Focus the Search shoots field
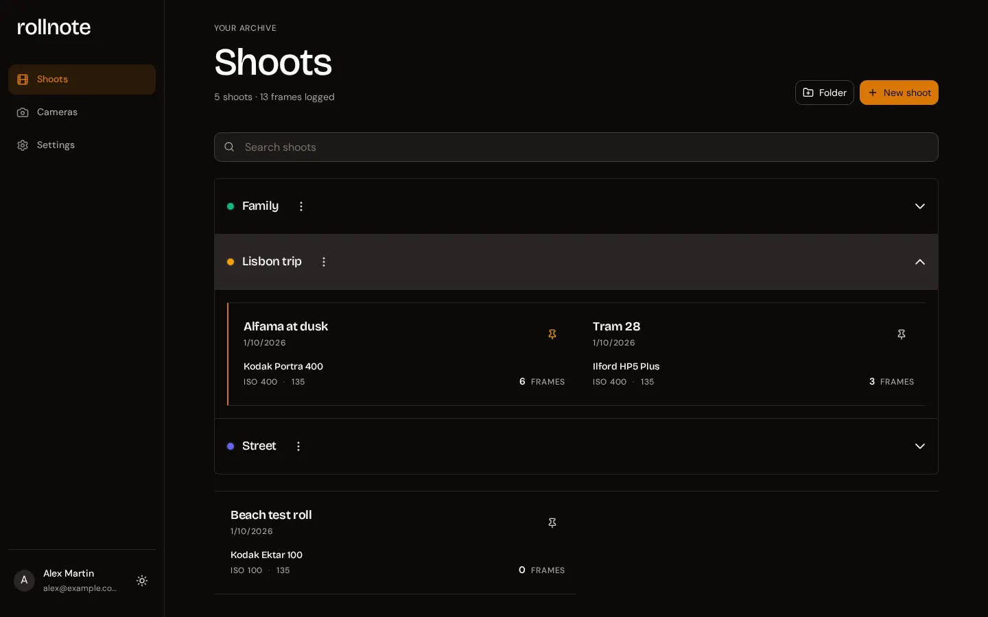 [576, 147]
